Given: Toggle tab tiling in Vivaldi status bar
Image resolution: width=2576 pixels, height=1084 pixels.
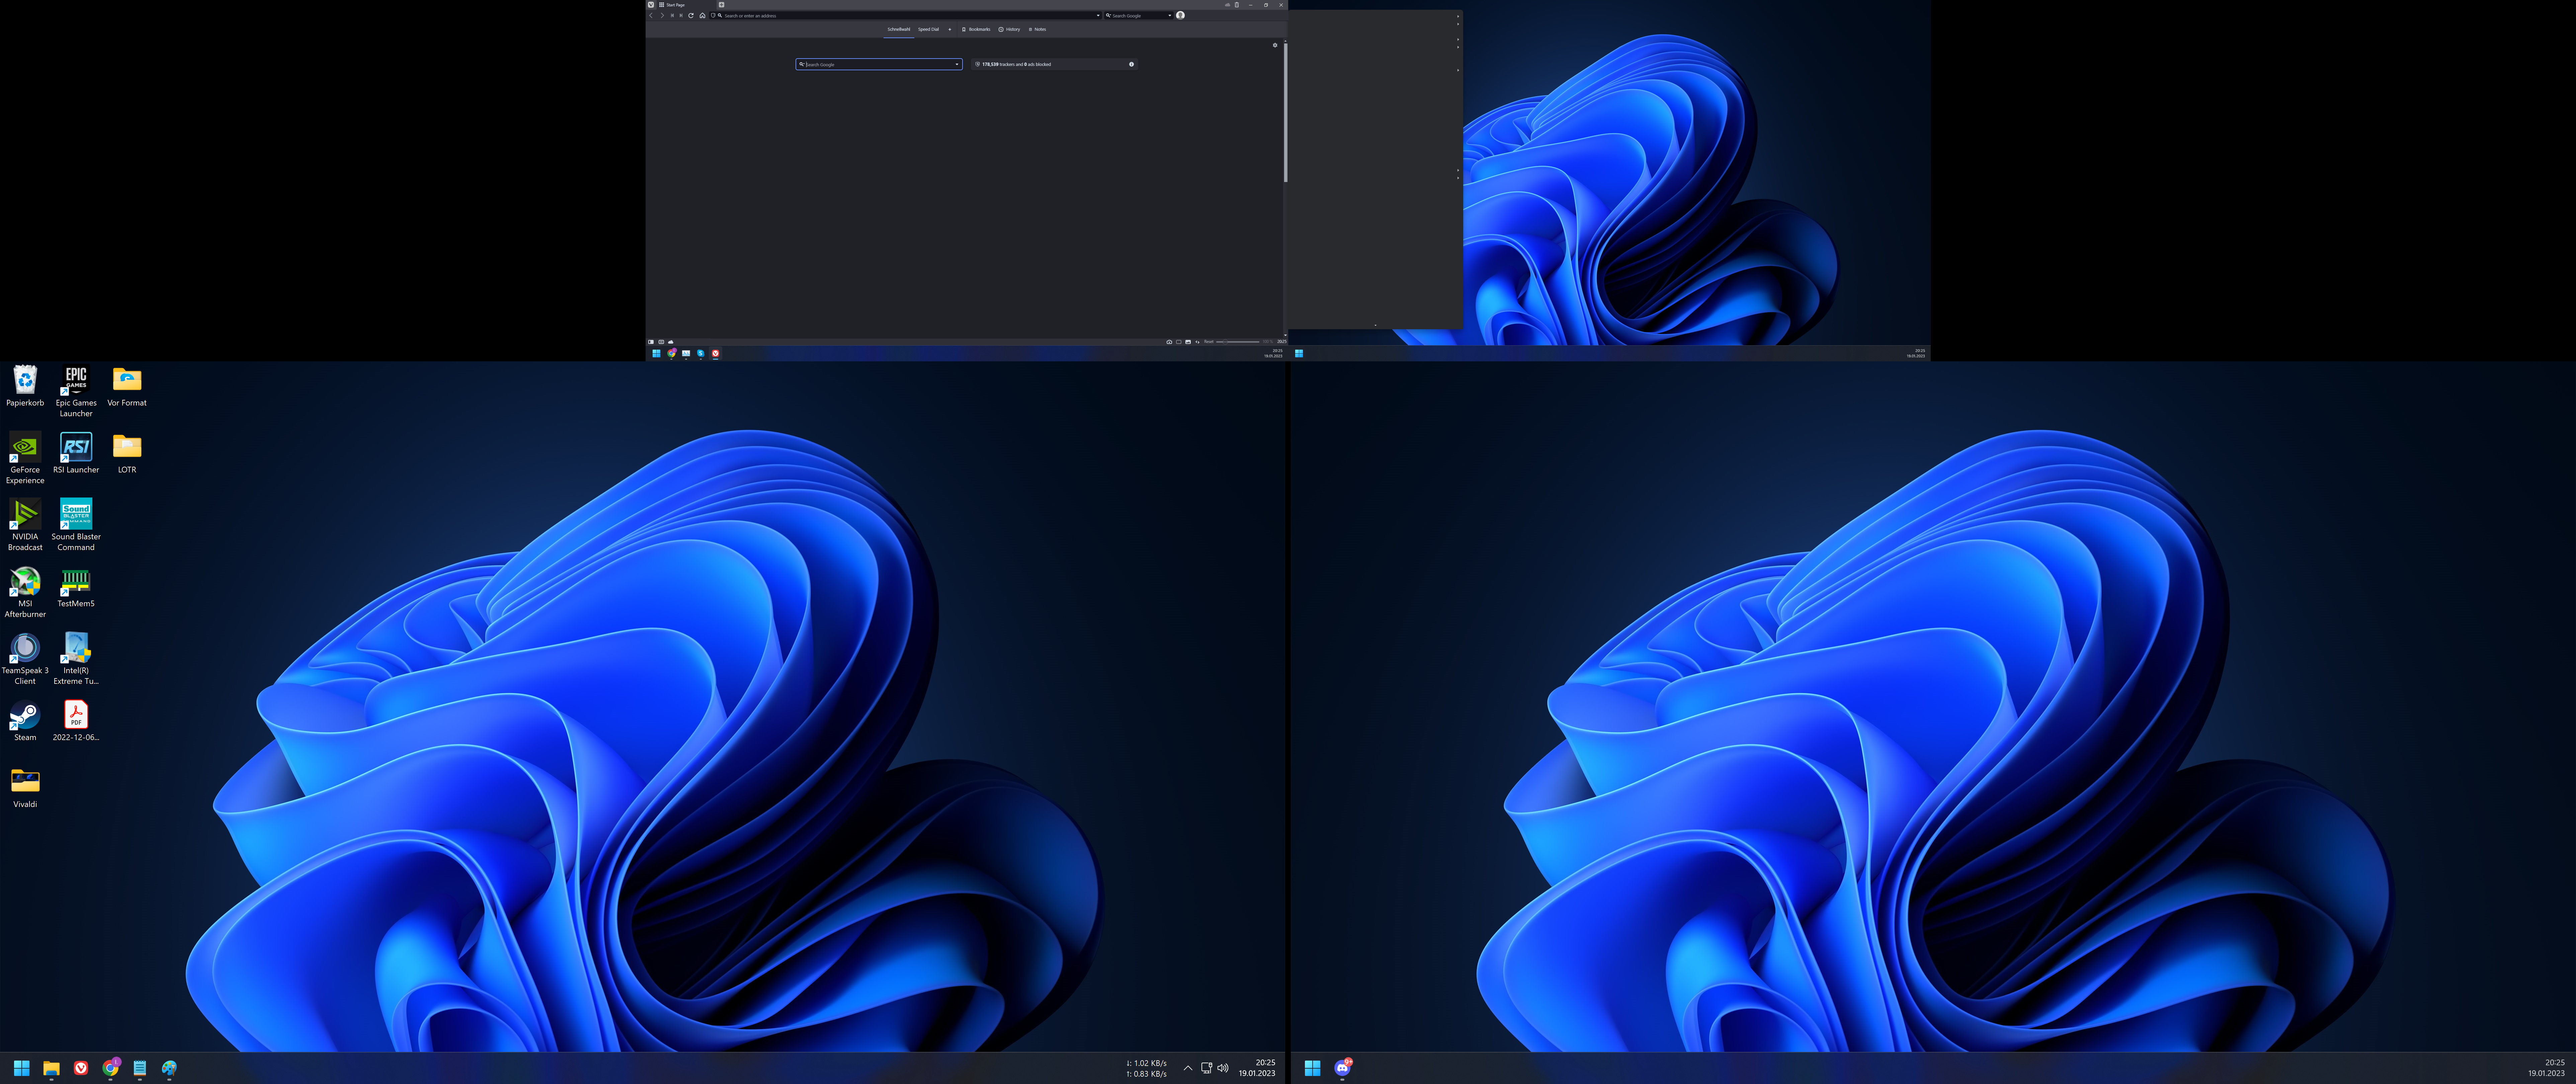Looking at the screenshot, I should click(661, 342).
